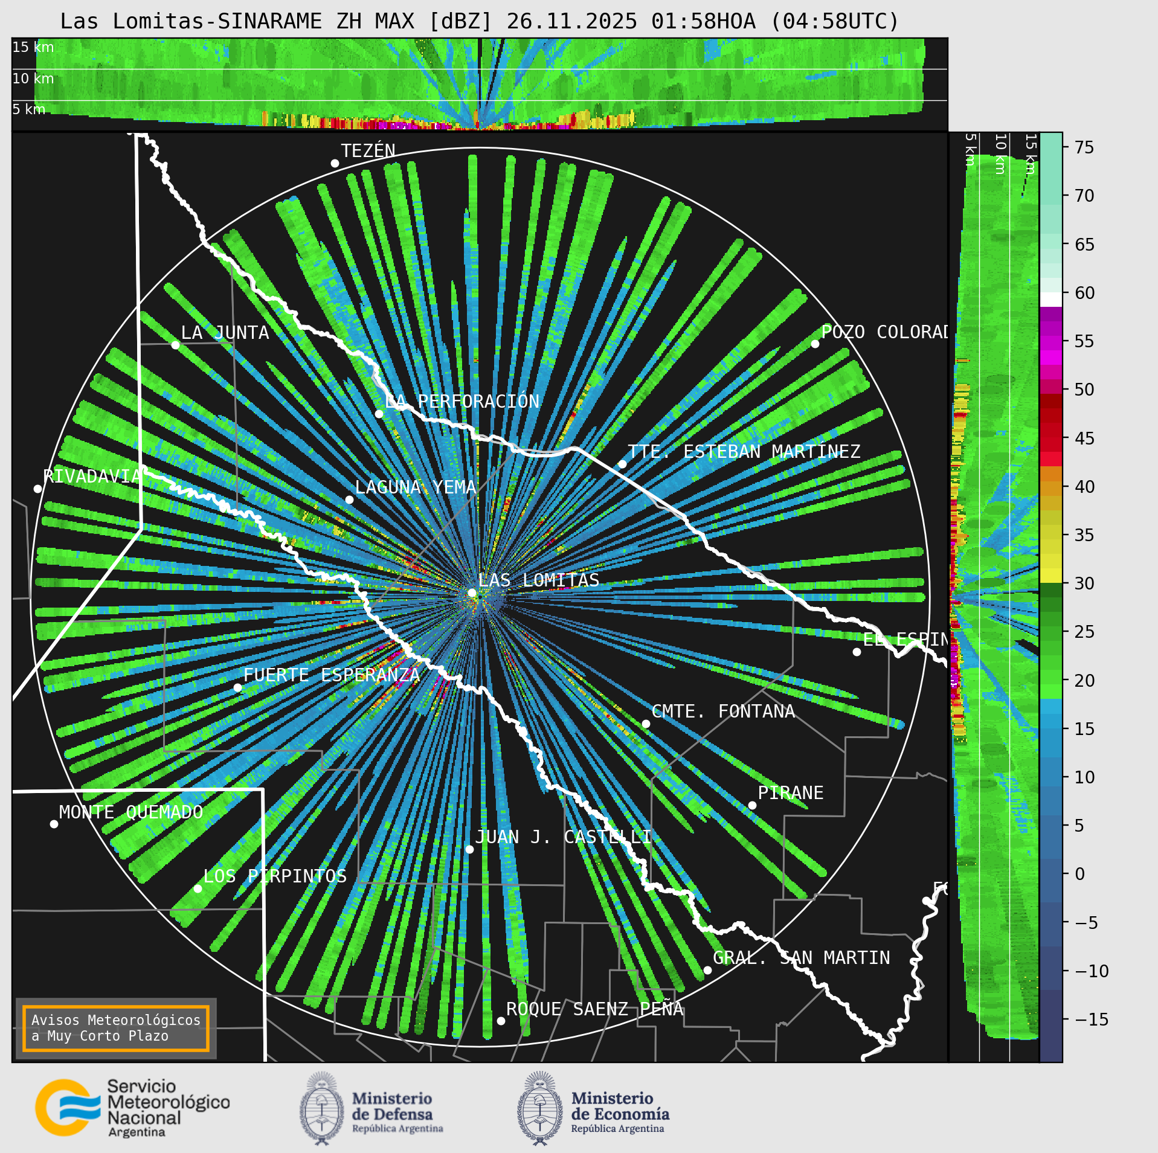Click the 5 dBZ colorbar label
Image resolution: width=1158 pixels, height=1153 pixels.
click(1079, 826)
